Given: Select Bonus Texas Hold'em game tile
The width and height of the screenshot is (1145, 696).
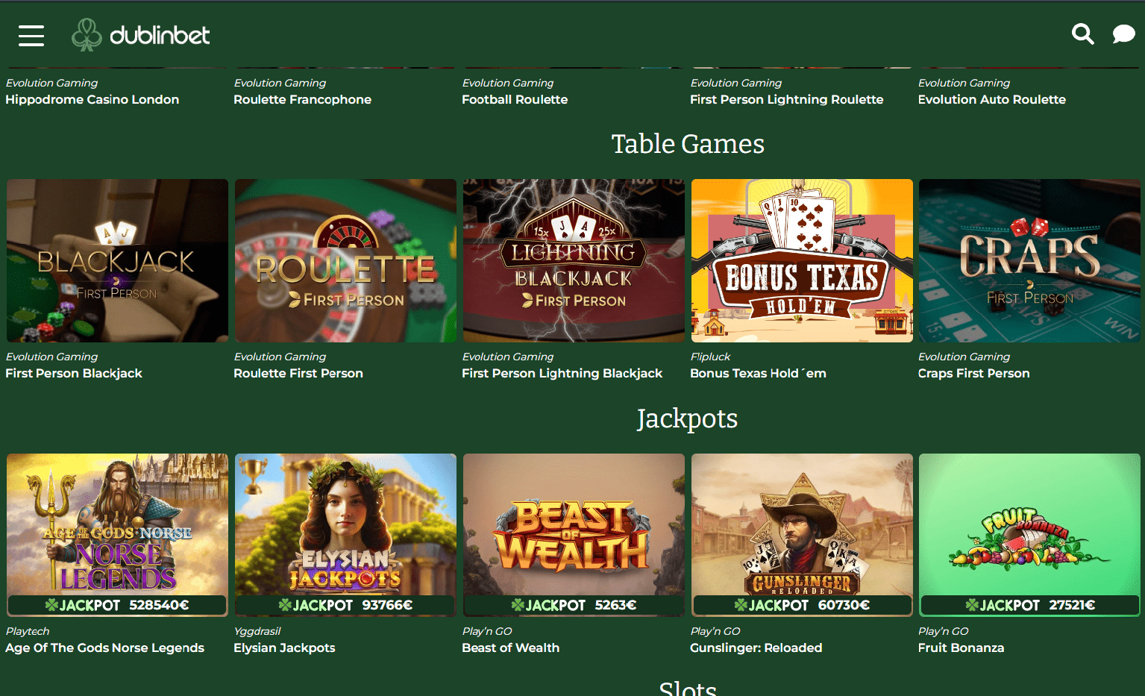Looking at the screenshot, I should [x=802, y=260].
